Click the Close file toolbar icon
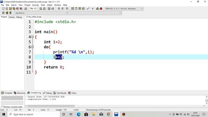Viewport: 208px width, 117px height. click(17, 9)
